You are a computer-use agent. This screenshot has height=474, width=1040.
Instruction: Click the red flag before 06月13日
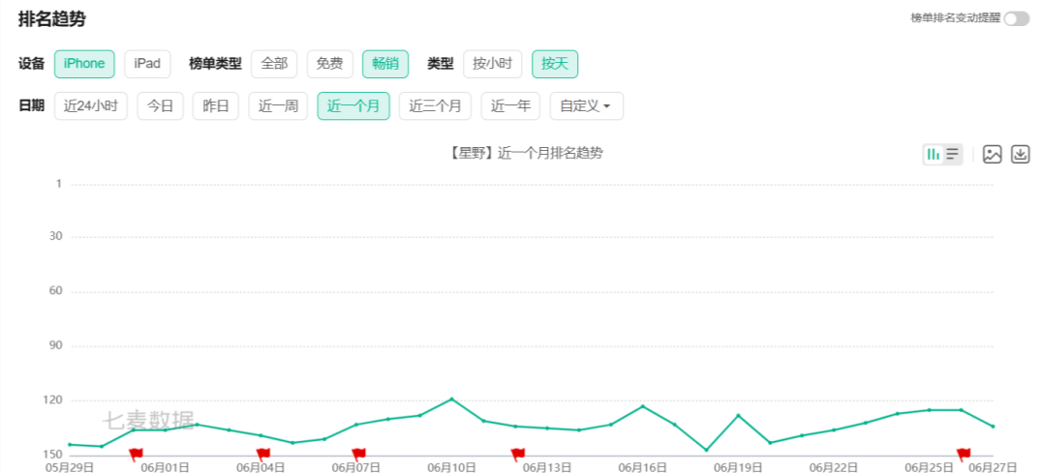(517, 454)
